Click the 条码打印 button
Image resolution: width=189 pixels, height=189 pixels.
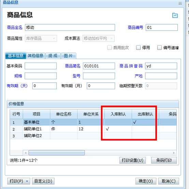pos(164,160)
